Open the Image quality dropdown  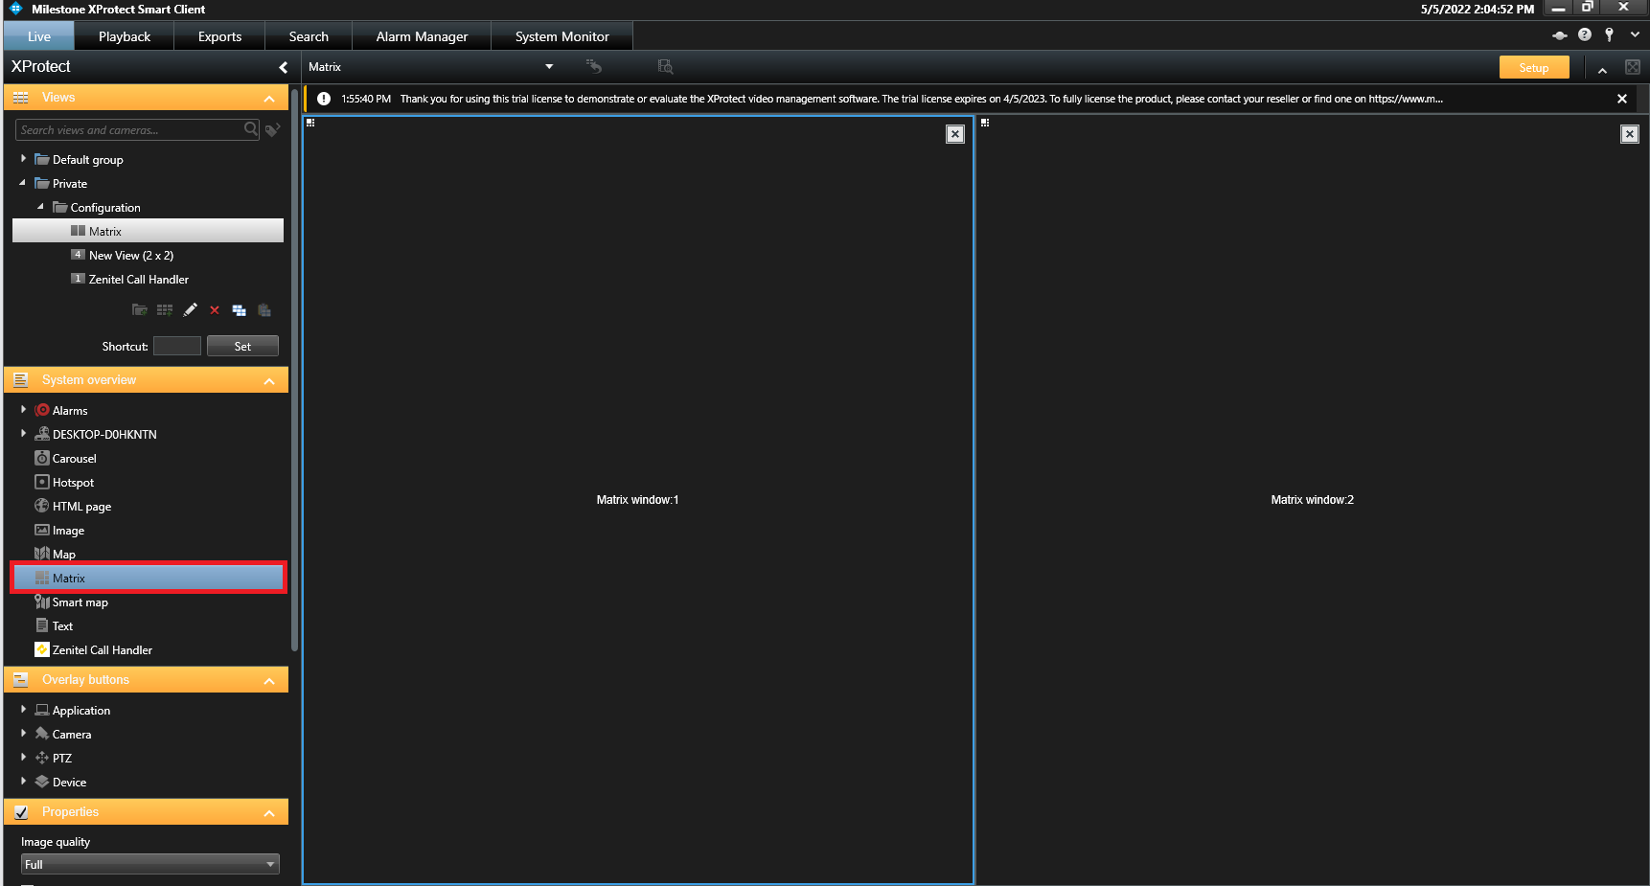click(149, 864)
